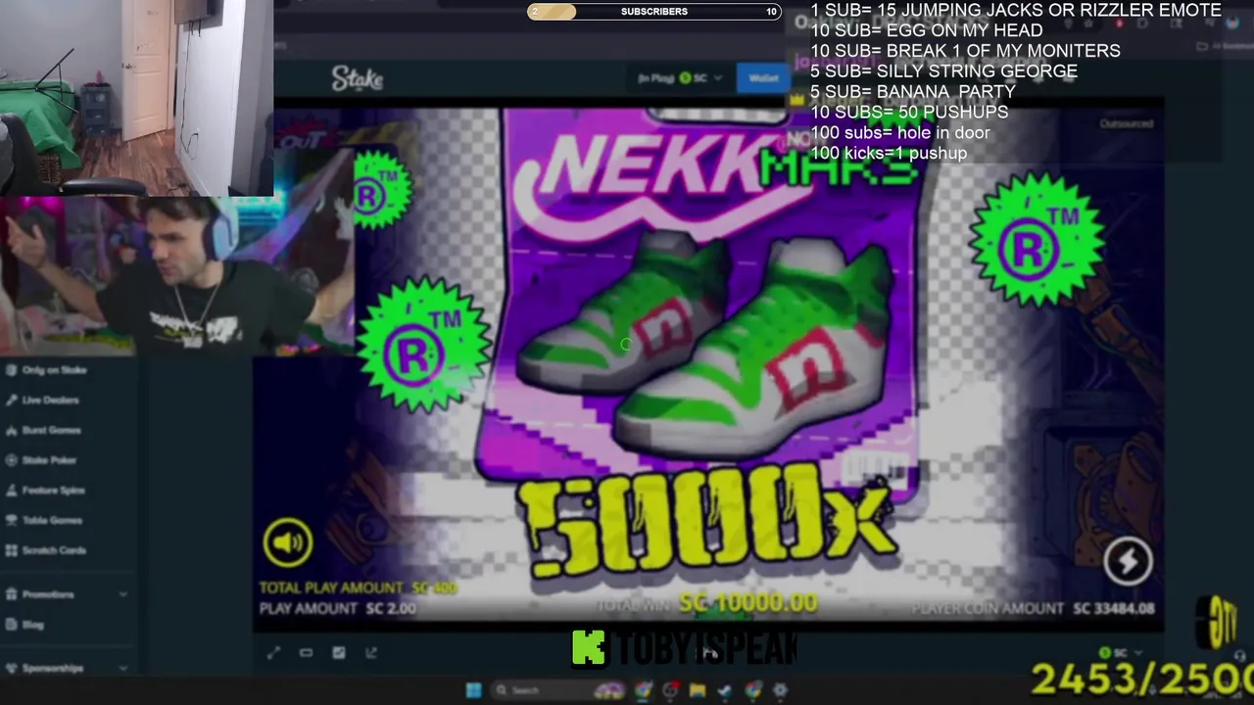Image resolution: width=1254 pixels, height=705 pixels.
Task: Open Table Games in sidebar
Action: point(43,520)
